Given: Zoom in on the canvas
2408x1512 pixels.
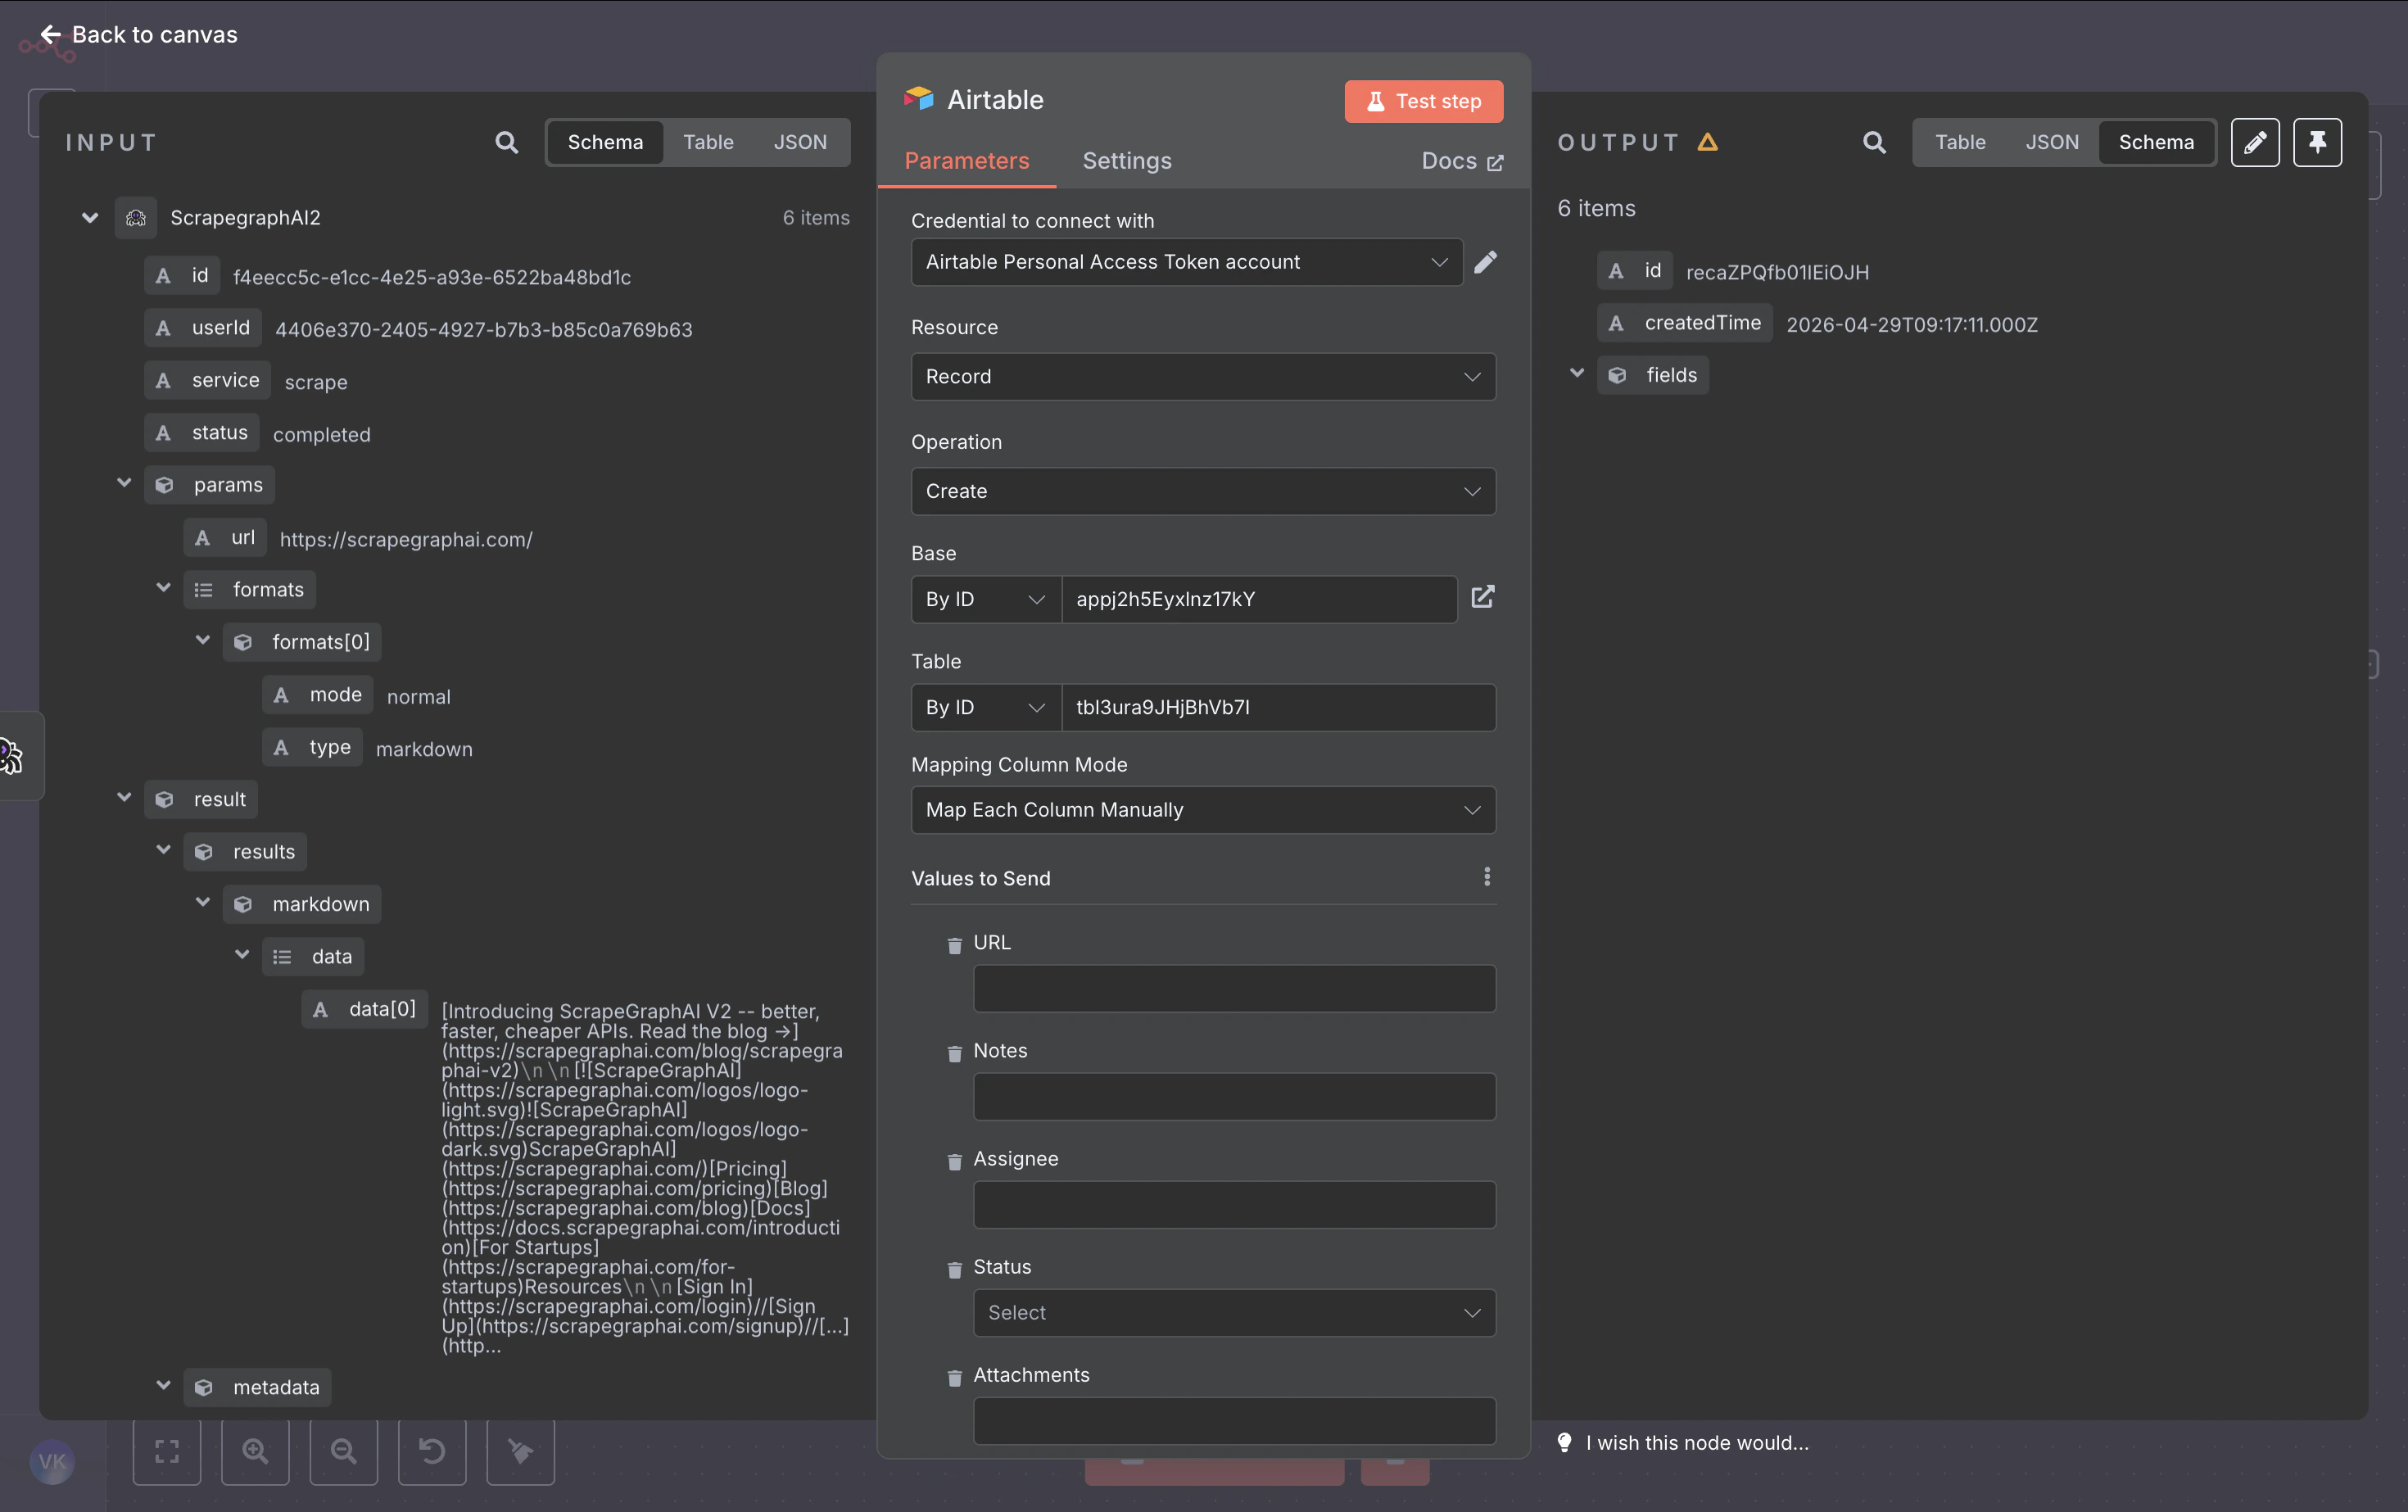Looking at the screenshot, I should [255, 1451].
